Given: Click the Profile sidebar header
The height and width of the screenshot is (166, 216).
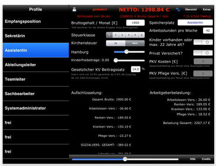Looking at the screenshot, I should [x=36, y=9].
